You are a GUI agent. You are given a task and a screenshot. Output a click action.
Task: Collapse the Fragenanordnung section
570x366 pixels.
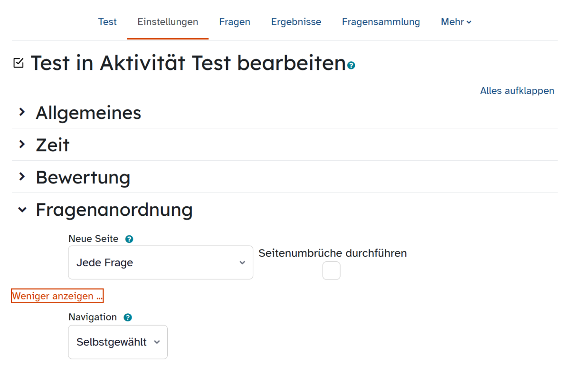[x=22, y=210]
